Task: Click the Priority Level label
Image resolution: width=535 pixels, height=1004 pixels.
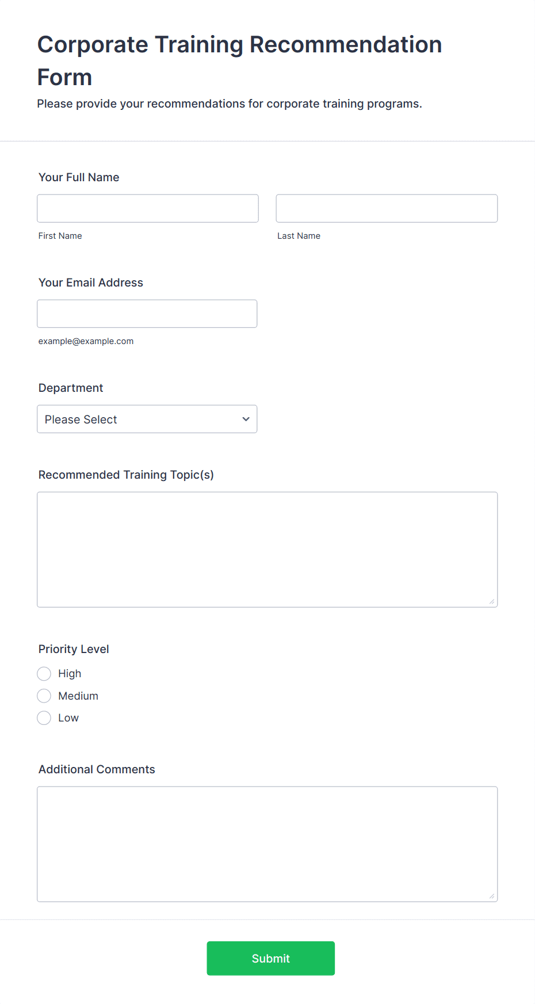Action: click(x=74, y=649)
